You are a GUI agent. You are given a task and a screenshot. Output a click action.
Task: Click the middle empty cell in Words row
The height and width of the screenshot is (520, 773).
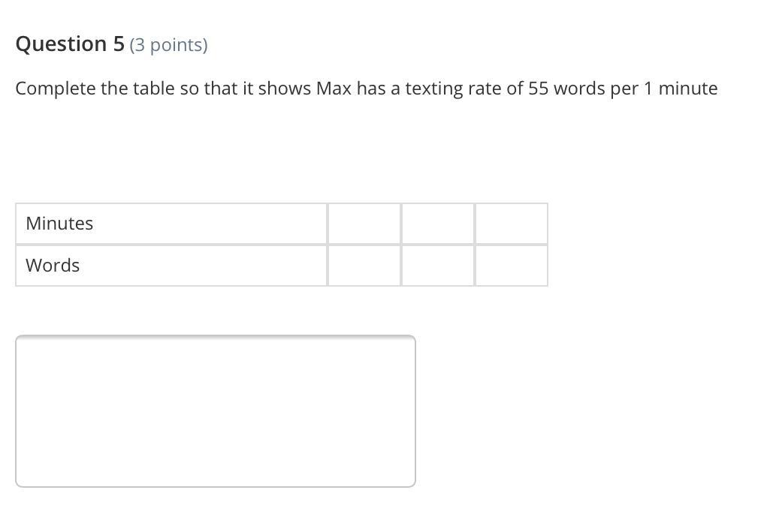coord(438,266)
